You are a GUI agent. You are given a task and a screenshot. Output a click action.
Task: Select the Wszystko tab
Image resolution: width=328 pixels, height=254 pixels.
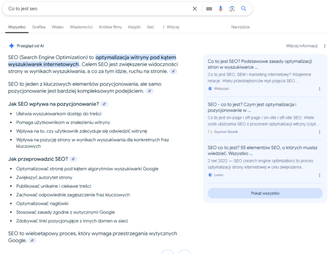pyautogui.click(x=17, y=27)
